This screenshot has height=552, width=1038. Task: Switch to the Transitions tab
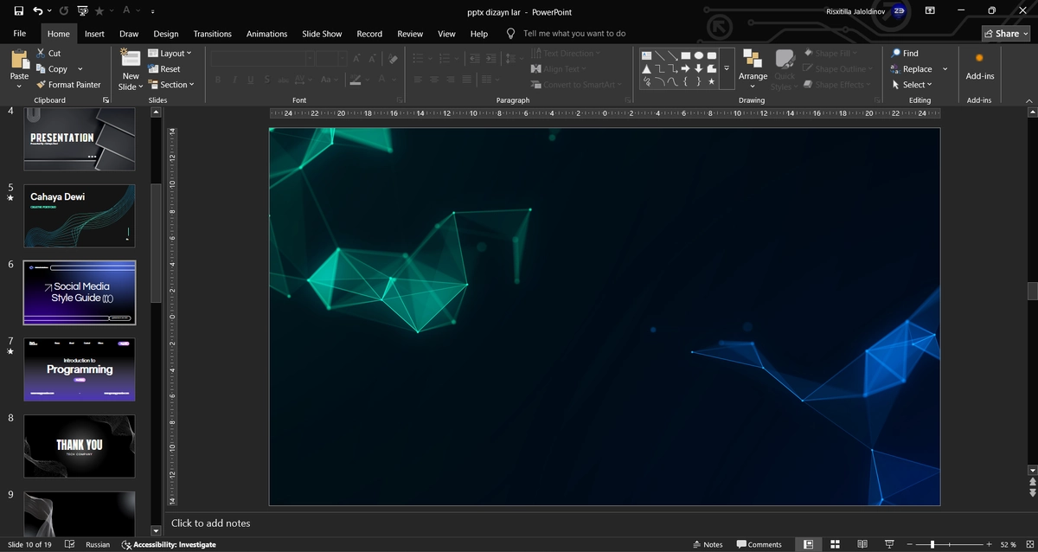click(x=212, y=33)
